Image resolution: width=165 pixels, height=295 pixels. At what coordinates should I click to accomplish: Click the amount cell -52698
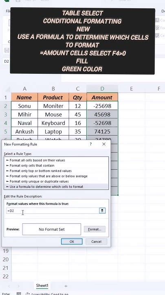point(102,123)
